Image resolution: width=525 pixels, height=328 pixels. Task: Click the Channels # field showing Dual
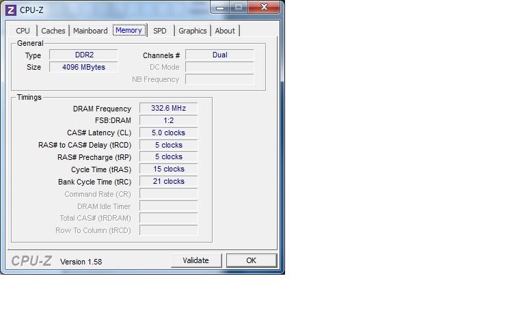pyautogui.click(x=219, y=55)
